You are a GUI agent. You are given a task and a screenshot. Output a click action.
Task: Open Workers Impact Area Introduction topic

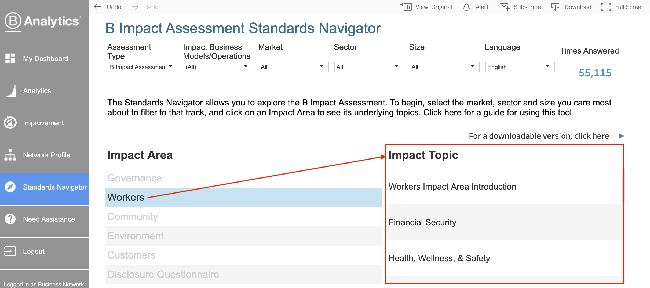click(x=504, y=187)
